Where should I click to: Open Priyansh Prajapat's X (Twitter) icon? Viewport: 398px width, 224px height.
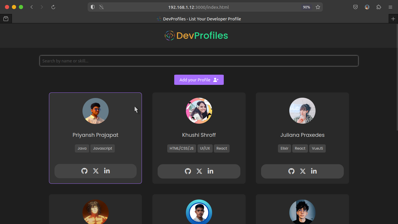tap(96, 171)
